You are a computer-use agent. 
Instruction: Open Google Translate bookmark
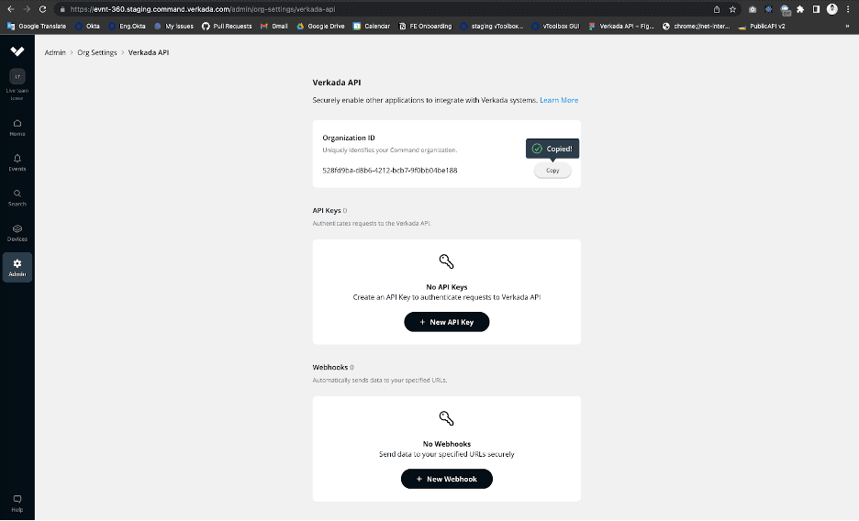tap(37, 26)
